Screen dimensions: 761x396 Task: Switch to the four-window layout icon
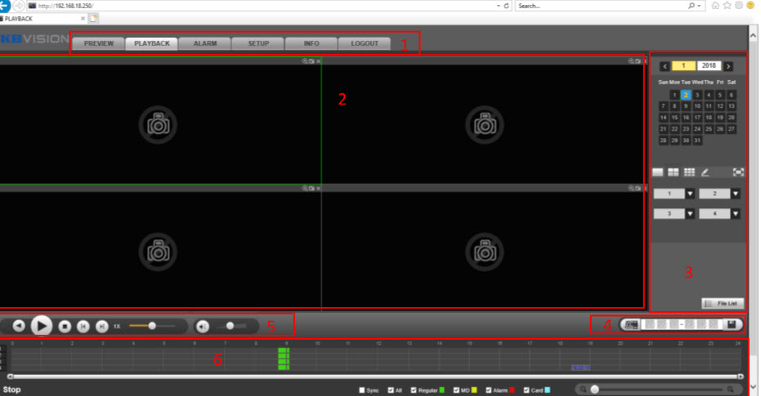click(x=674, y=172)
